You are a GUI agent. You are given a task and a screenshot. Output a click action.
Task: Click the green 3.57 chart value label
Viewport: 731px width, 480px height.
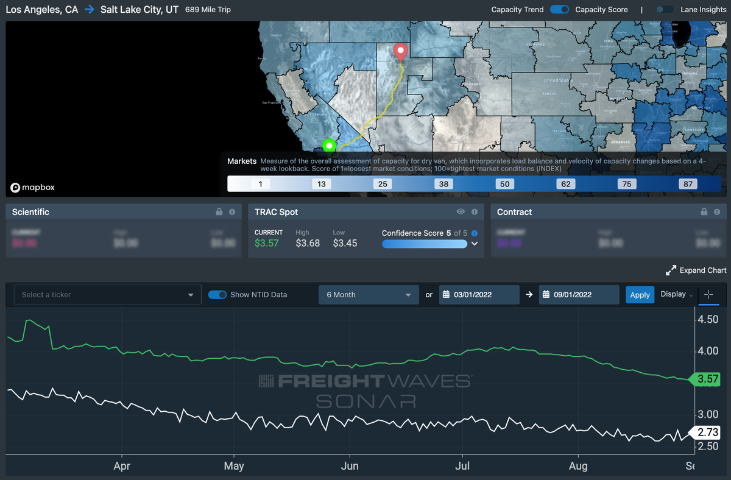coord(705,379)
